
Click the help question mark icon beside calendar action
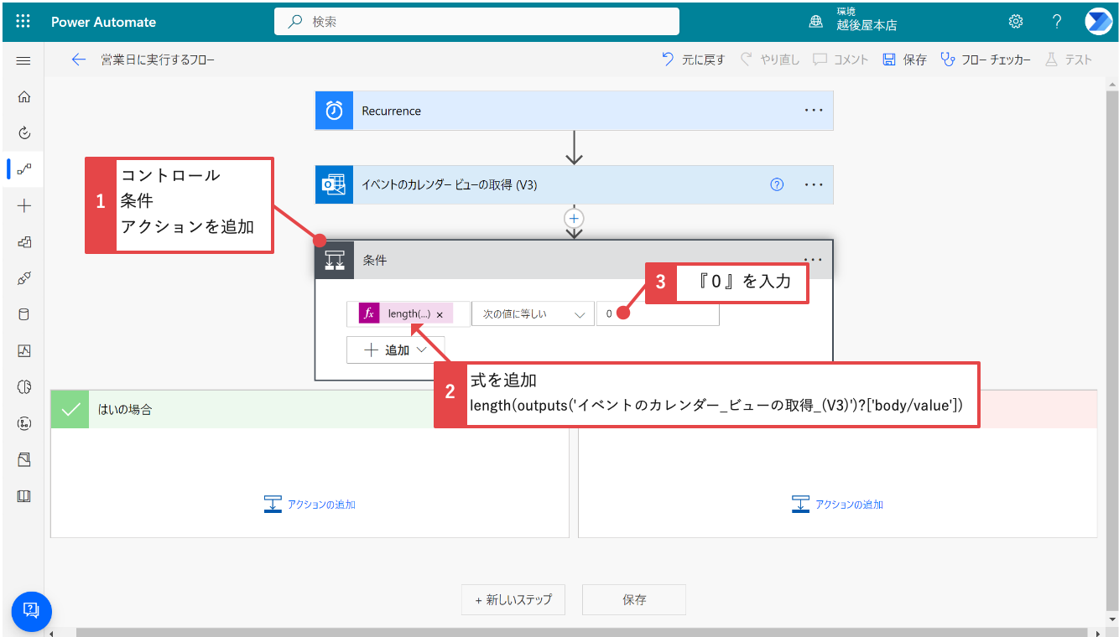click(x=776, y=184)
